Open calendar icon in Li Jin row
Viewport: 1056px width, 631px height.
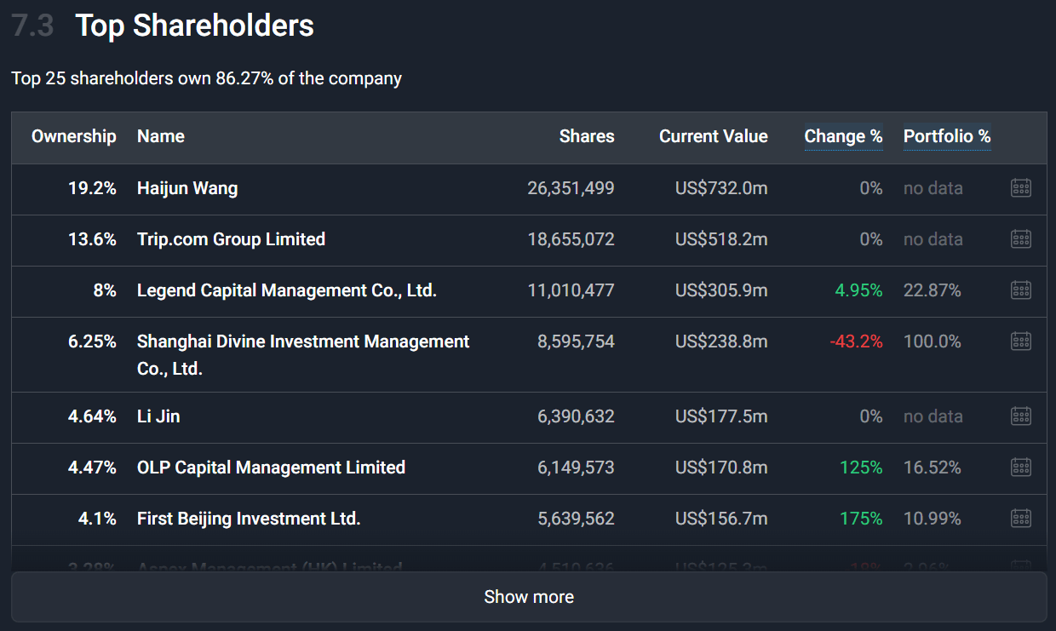(x=1021, y=416)
